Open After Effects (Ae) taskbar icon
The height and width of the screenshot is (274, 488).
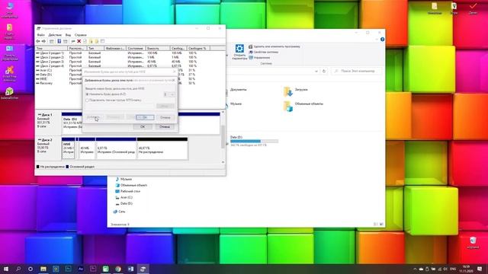81,269
